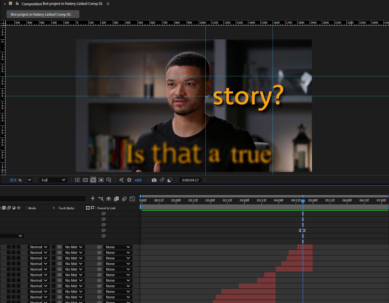This screenshot has width=389, height=303.
Task: Click the Parent & Link column header
Action: pos(106,208)
